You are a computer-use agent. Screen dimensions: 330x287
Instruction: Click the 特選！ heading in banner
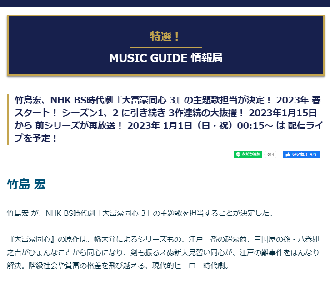165,36
